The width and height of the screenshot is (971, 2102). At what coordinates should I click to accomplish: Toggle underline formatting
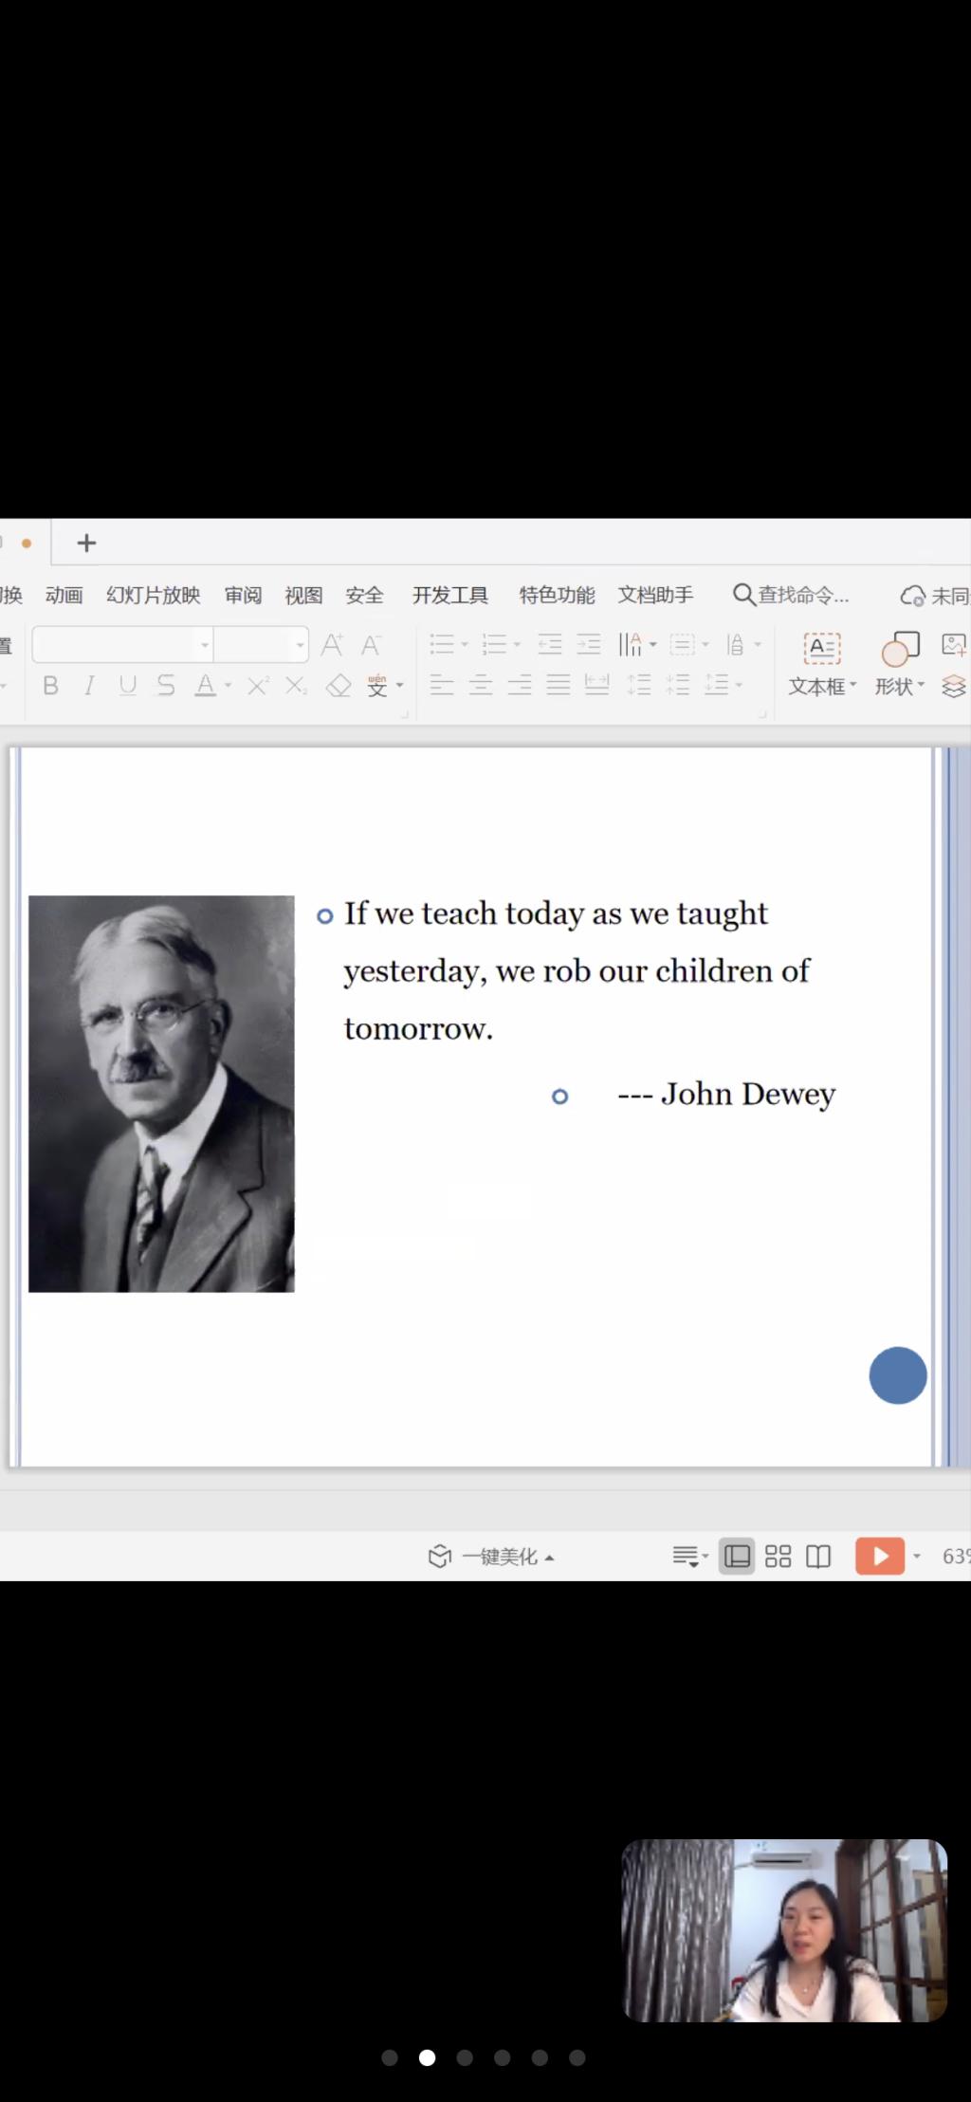pos(128,686)
